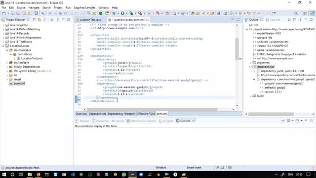Click the Pin Console icon
This screenshot has width=316, height=178.
[x=283, y=121]
